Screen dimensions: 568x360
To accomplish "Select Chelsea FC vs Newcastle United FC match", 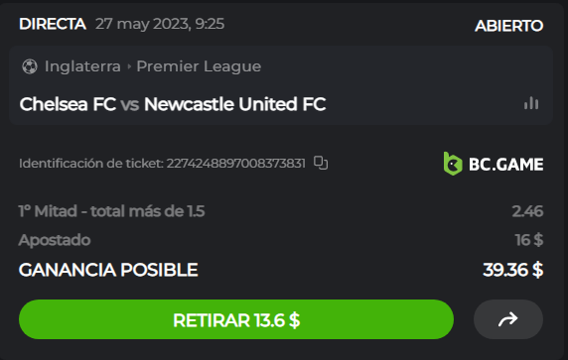I will (x=173, y=104).
